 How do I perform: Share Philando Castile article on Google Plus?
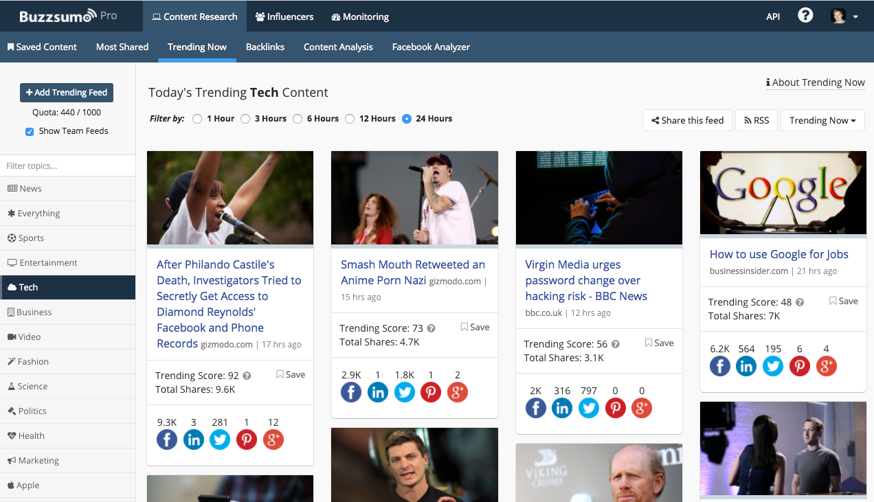coord(273,440)
